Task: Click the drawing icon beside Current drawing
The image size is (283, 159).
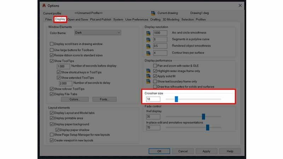Action: click(153, 13)
